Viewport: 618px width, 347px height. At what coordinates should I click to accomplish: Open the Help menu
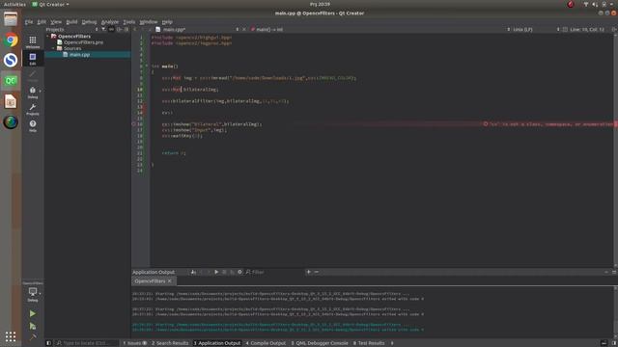(167, 22)
